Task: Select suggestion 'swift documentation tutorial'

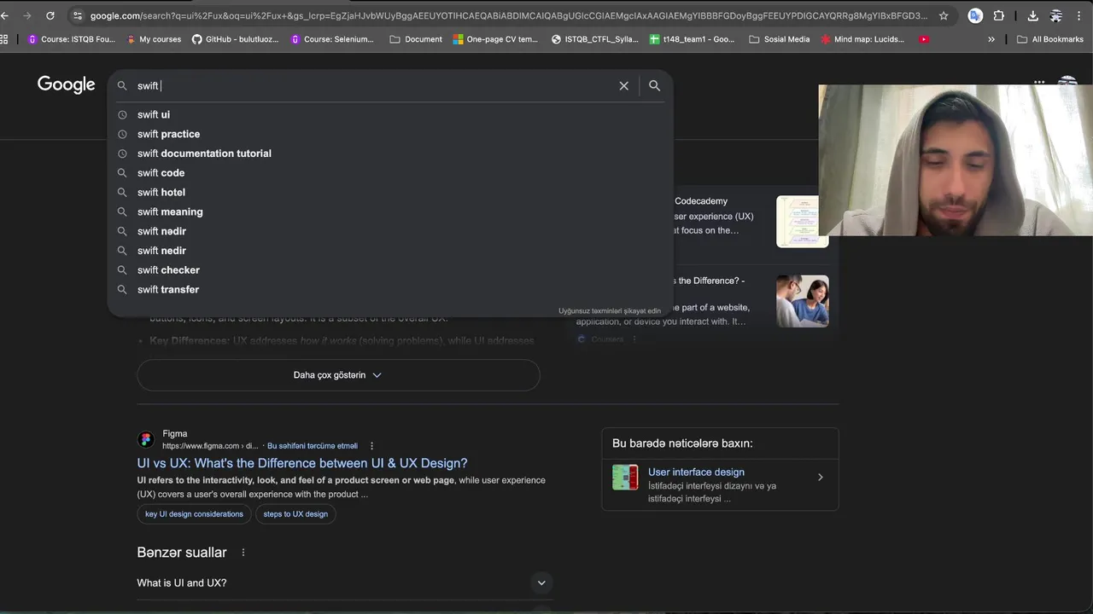Action: click(x=390, y=153)
